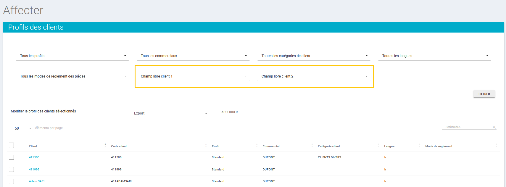Click into the Rechercher search field

click(x=467, y=127)
